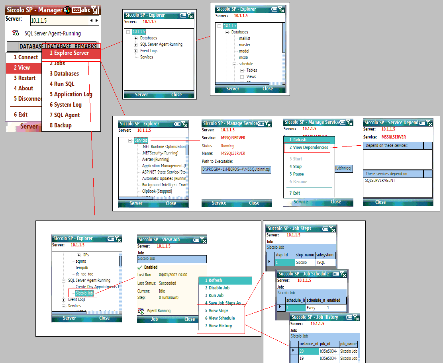Click Path to Executable field in Manage Service

[x=236, y=170]
